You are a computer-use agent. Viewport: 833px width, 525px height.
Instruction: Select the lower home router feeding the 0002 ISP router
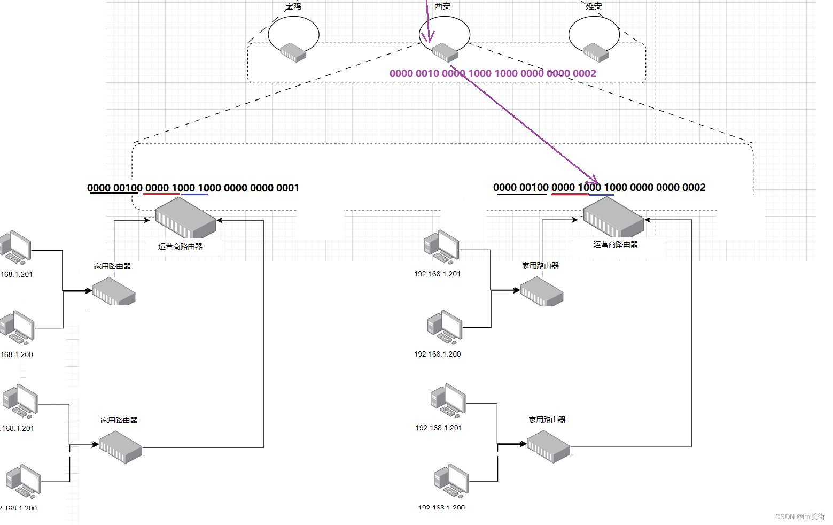(549, 446)
